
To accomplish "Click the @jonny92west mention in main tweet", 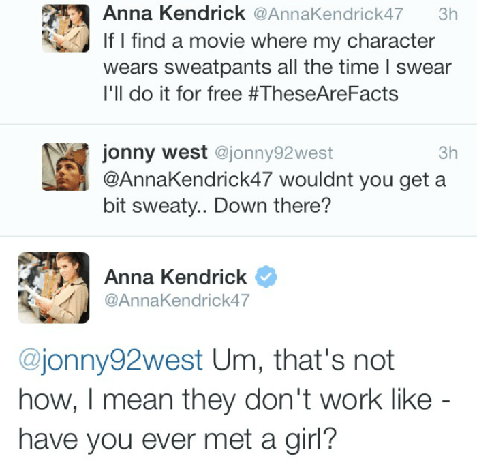I will coord(110,361).
